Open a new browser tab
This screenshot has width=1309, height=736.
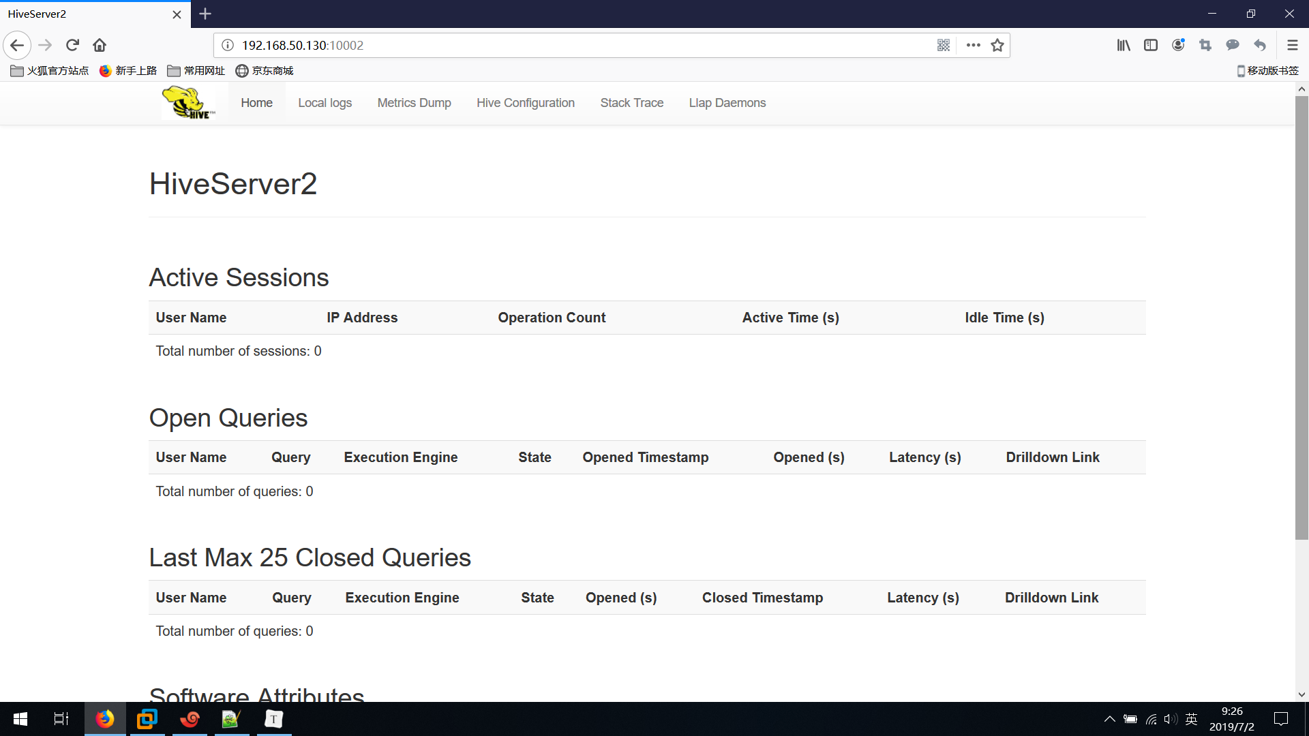[205, 14]
